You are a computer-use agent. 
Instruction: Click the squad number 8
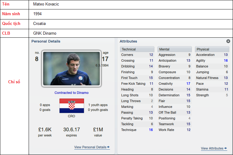(x=37, y=59)
